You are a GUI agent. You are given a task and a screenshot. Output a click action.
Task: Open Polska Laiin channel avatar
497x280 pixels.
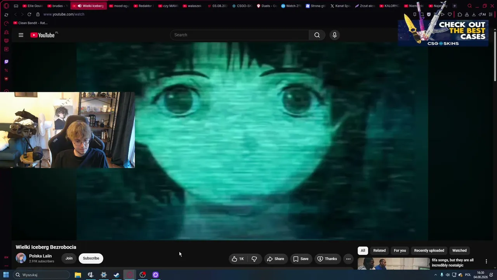pyautogui.click(x=21, y=258)
